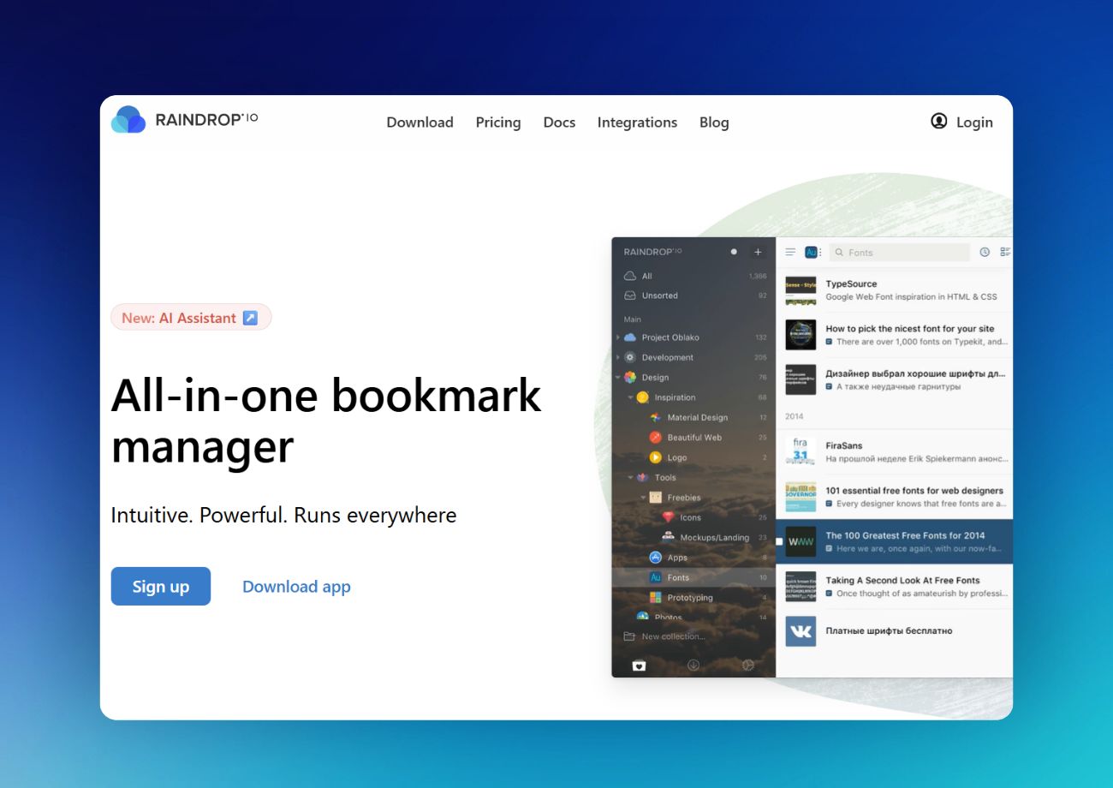Click the Fonts search field
1113x788 pixels.
(899, 252)
